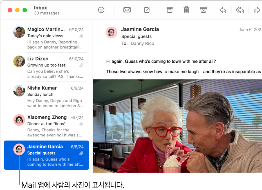262x190 pixels.
Task: Click the attachment paperclip on Liz Dizon's email
Action: coord(81,65)
